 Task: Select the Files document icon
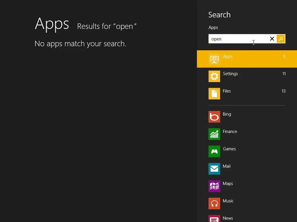pos(214,94)
